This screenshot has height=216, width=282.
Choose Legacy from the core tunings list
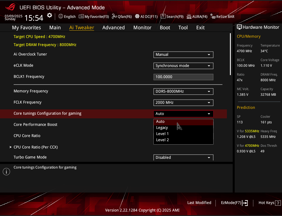pyautogui.click(x=162, y=128)
